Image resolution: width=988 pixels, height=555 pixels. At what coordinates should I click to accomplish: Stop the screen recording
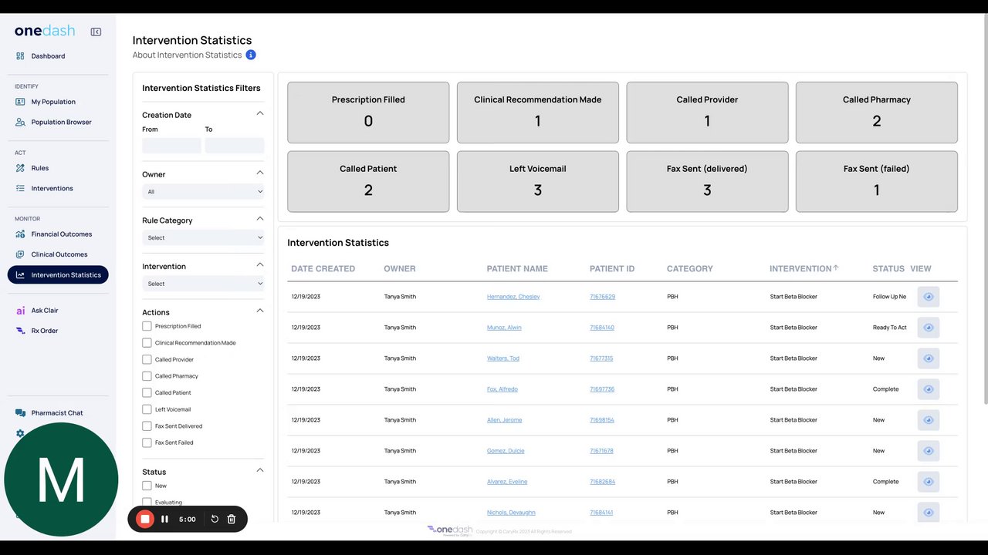coord(144,520)
